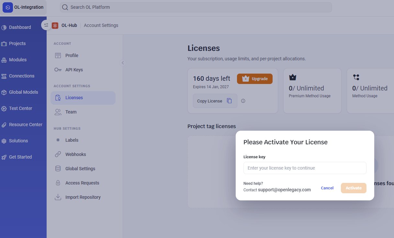This screenshot has height=238, width=394.
Task: Open Global Settings
Action: (x=83, y=169)
